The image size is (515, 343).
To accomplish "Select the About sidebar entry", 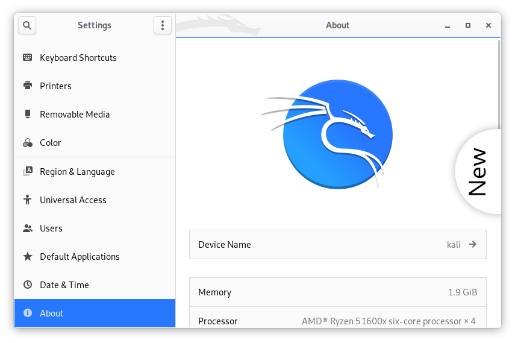I will point(95,313).
